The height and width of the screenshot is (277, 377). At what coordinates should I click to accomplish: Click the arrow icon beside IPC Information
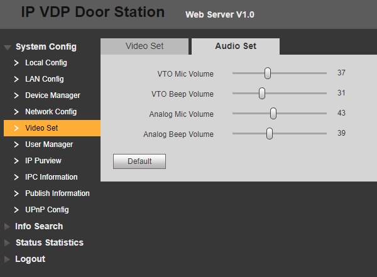(x=17, y=177)
